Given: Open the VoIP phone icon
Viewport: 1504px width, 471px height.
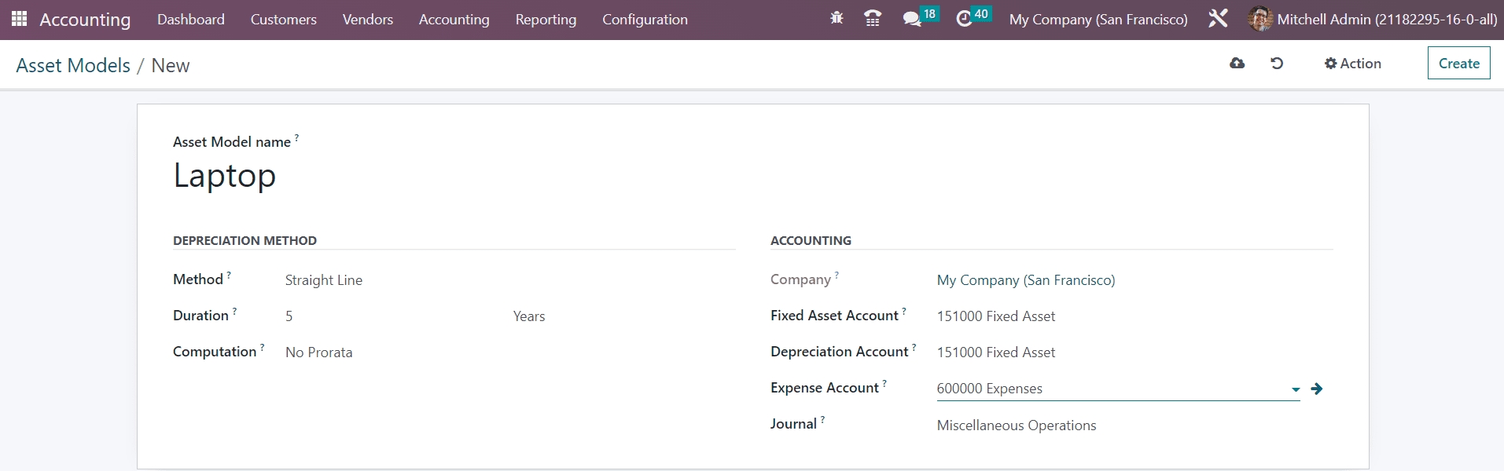Looking at the screenshot, I should [x=872, y=19].
